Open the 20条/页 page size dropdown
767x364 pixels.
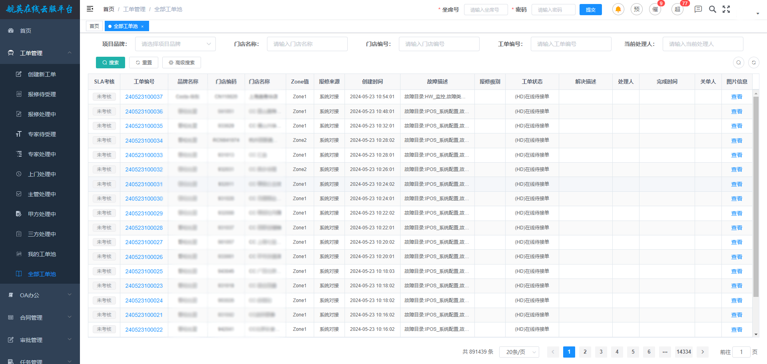click(519, 352)
